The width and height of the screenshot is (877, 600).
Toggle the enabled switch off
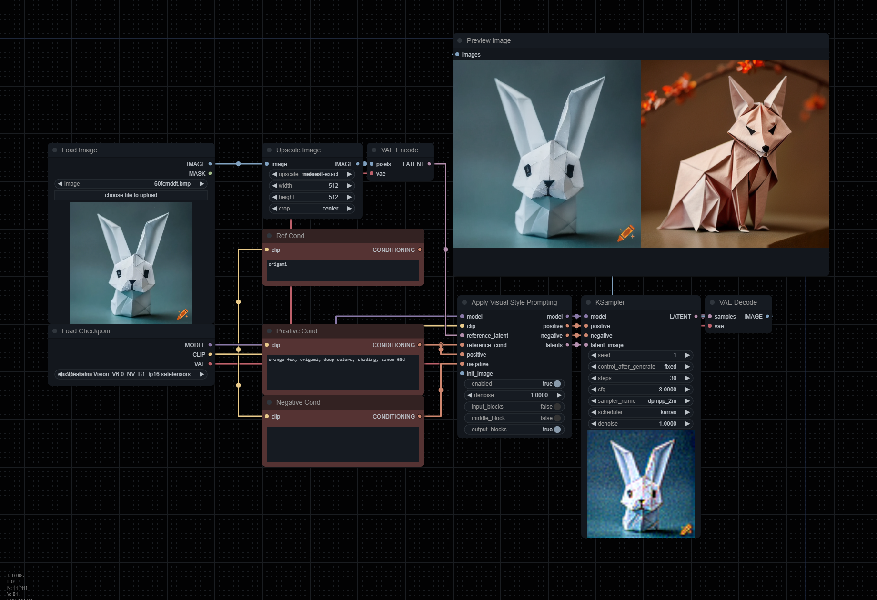click(514, 384)
